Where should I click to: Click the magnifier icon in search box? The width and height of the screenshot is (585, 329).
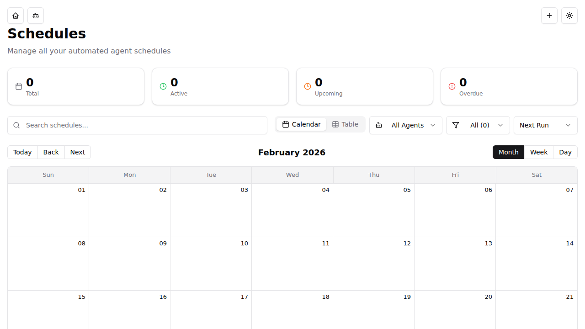click(16, 125)
